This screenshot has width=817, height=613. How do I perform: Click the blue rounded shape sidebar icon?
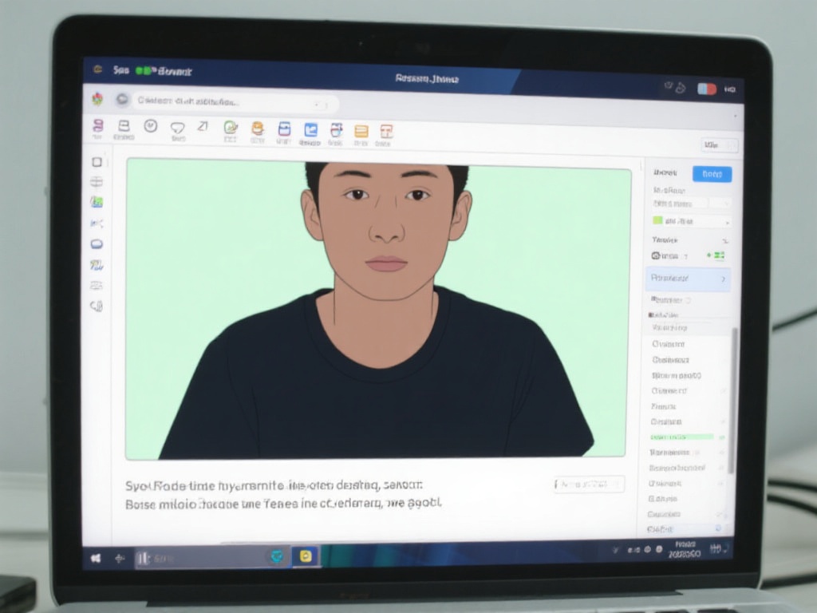[97, 244]
